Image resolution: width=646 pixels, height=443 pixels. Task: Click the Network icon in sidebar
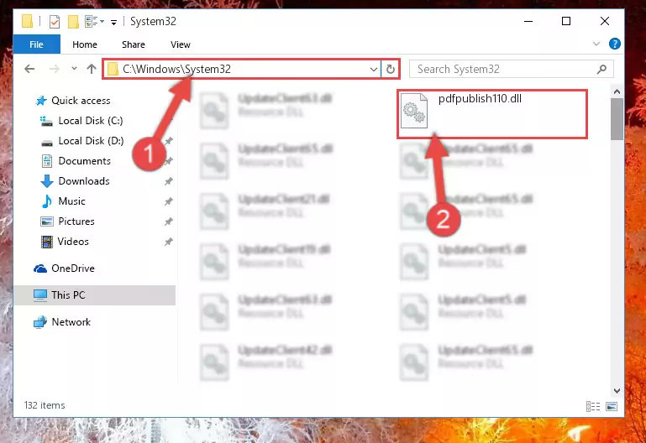(40, 322)
